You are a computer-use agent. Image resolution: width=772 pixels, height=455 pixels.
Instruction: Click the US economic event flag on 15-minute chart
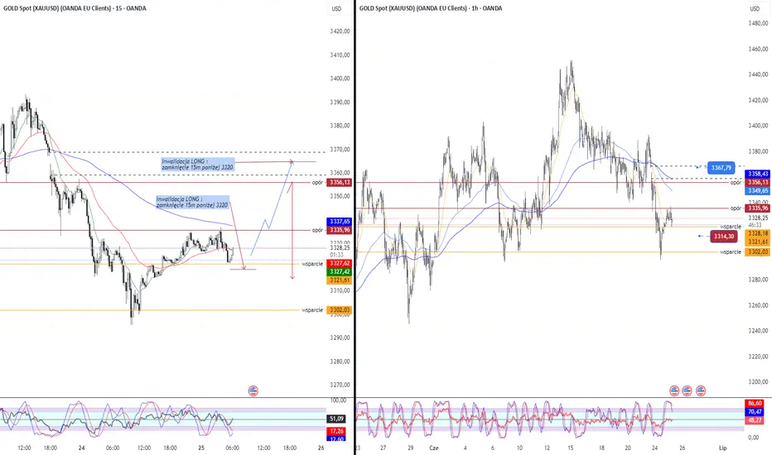[253, 391]
